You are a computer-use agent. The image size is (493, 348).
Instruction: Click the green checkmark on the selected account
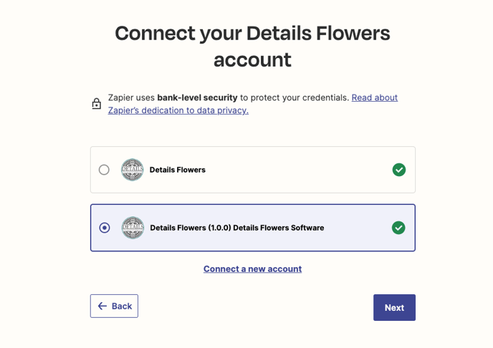click(x=398, y=228)
